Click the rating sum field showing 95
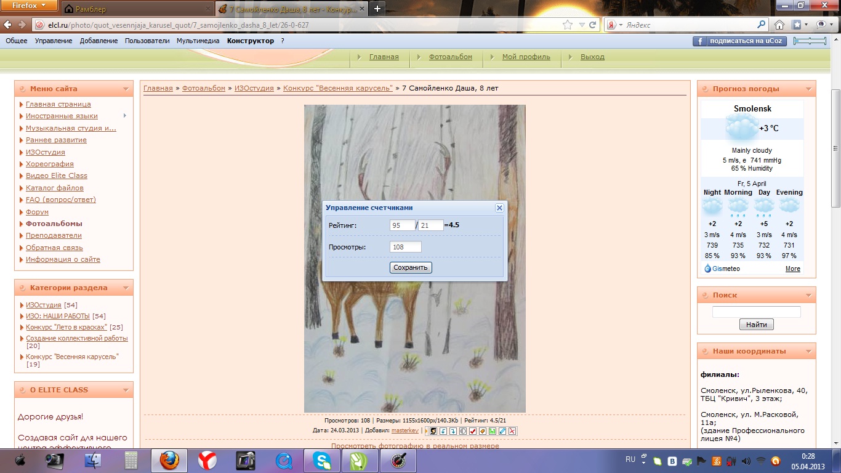This screenshot has height=473, width=841. (x=403, y=225)
